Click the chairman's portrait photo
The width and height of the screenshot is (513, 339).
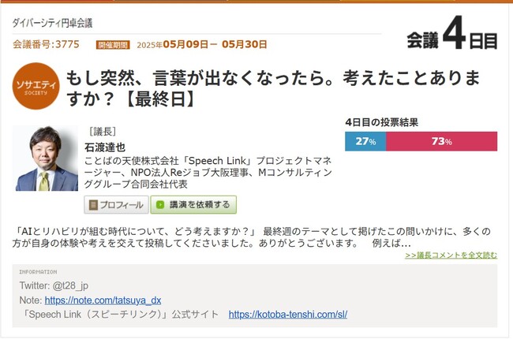pyautogui.click(x=46, y=158)
